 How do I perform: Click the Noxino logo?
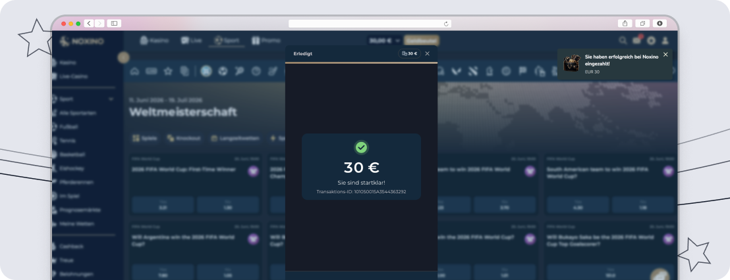click(x=82, y=41)
